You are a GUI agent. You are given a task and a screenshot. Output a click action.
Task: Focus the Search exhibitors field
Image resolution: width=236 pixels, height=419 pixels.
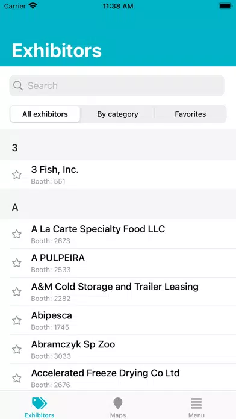(117, 85)
